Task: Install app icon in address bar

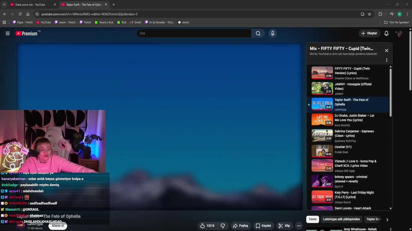Action: pos(362,14)
